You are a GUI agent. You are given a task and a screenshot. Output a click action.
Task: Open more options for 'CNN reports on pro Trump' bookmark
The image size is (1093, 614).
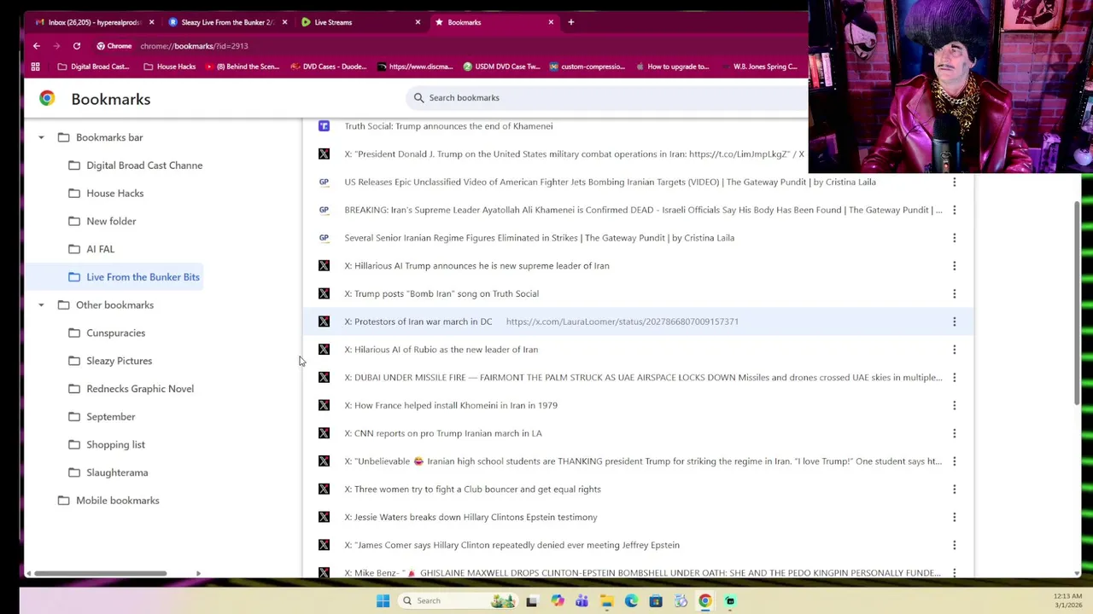(954, 433)
